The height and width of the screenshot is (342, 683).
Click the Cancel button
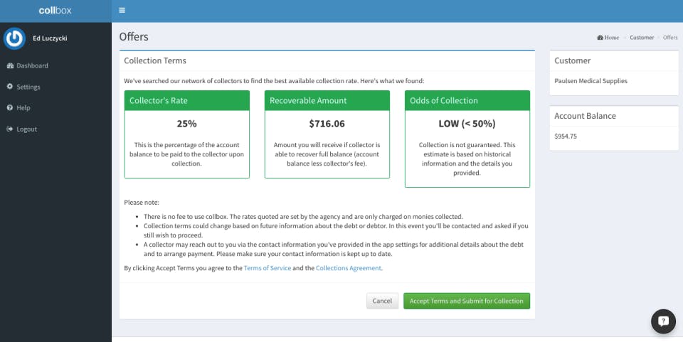coord(382,301)
